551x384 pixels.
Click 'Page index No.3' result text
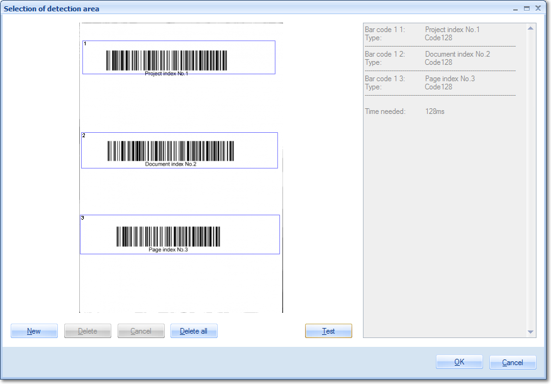(450, 79)
